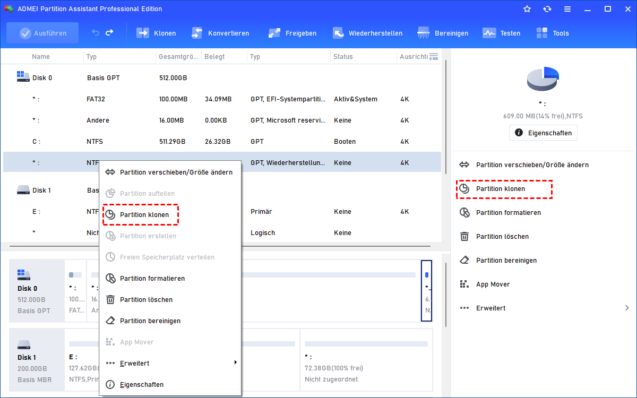Click the refresh icon in title bar
Image resolution: width=637 pixels, height=398 pixels.
coord(547,9)
